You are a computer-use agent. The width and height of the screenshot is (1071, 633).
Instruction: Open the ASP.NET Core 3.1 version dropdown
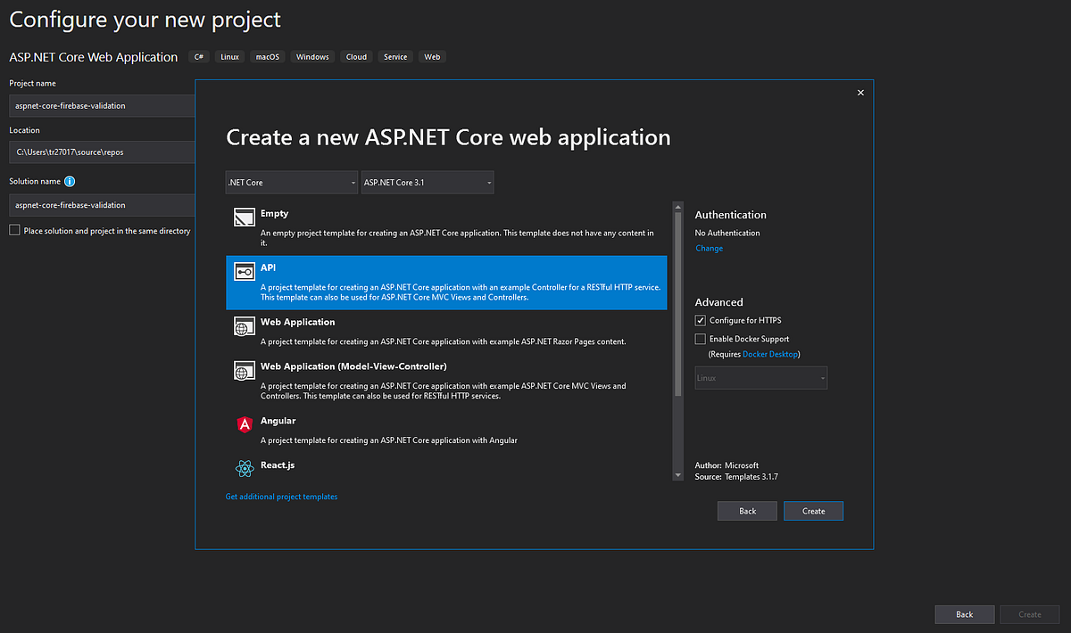tap(427, 182)
